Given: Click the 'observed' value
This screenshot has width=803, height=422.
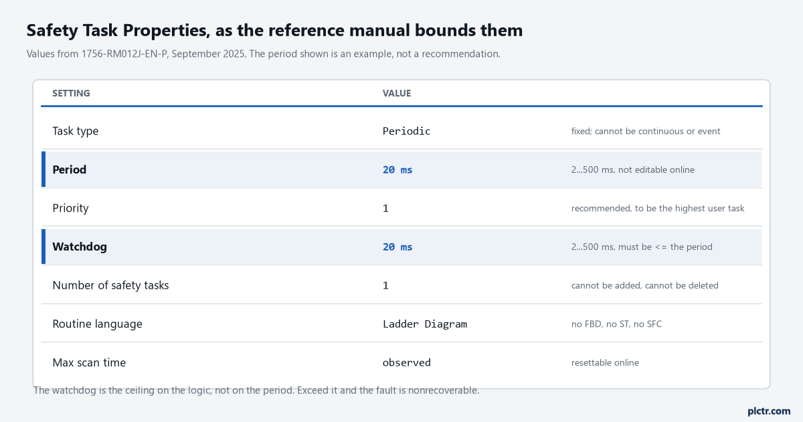Looking at the screenshot, I should tap(406, 362).
